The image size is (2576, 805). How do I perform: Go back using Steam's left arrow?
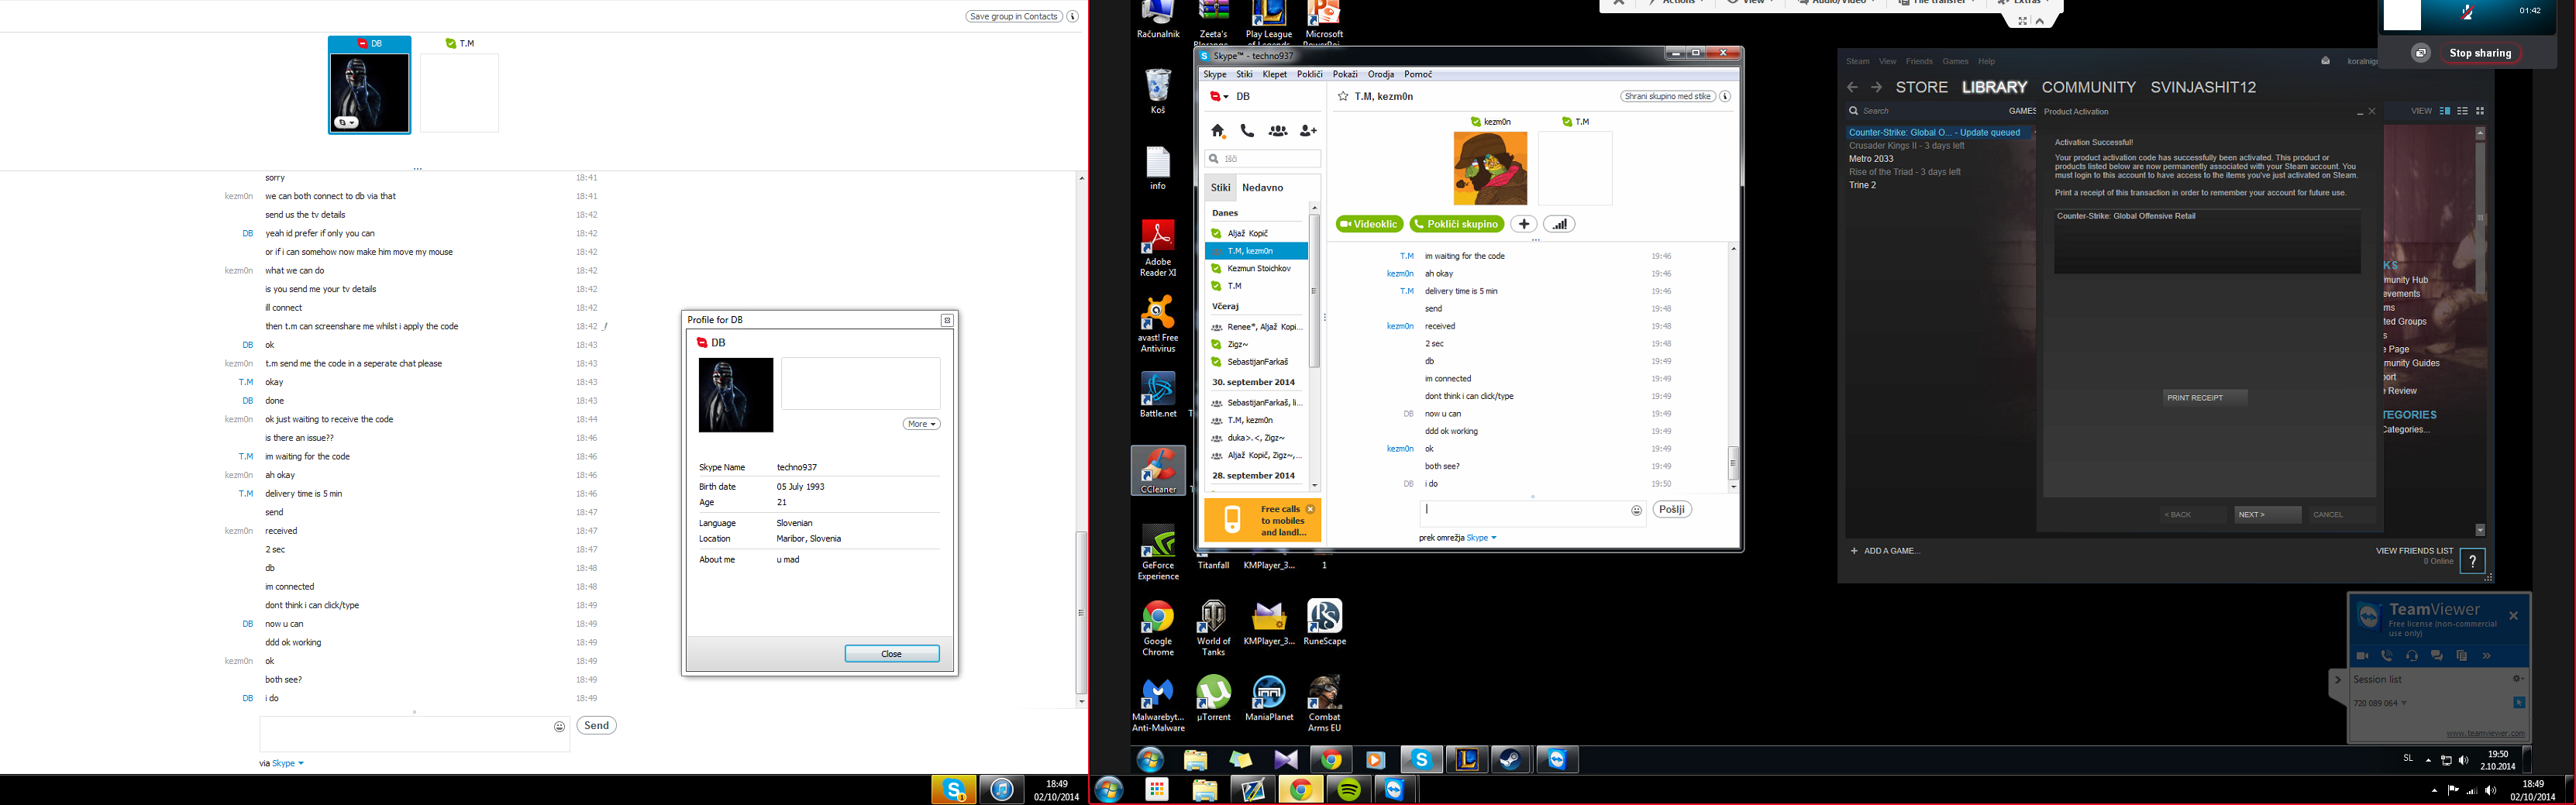1852,87
